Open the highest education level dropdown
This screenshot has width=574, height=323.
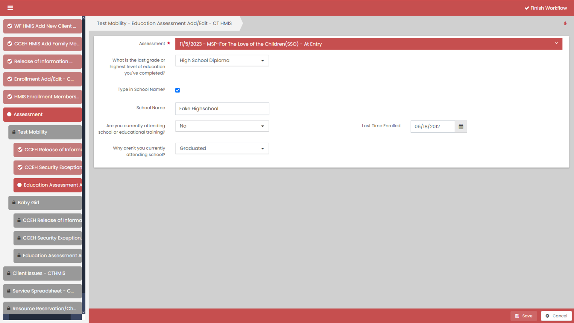click(x=222, y=61)
